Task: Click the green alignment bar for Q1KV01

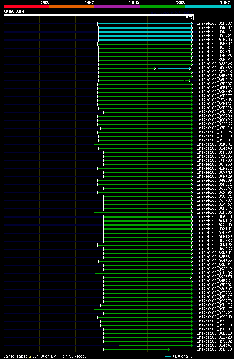Action: coord(143,144)
